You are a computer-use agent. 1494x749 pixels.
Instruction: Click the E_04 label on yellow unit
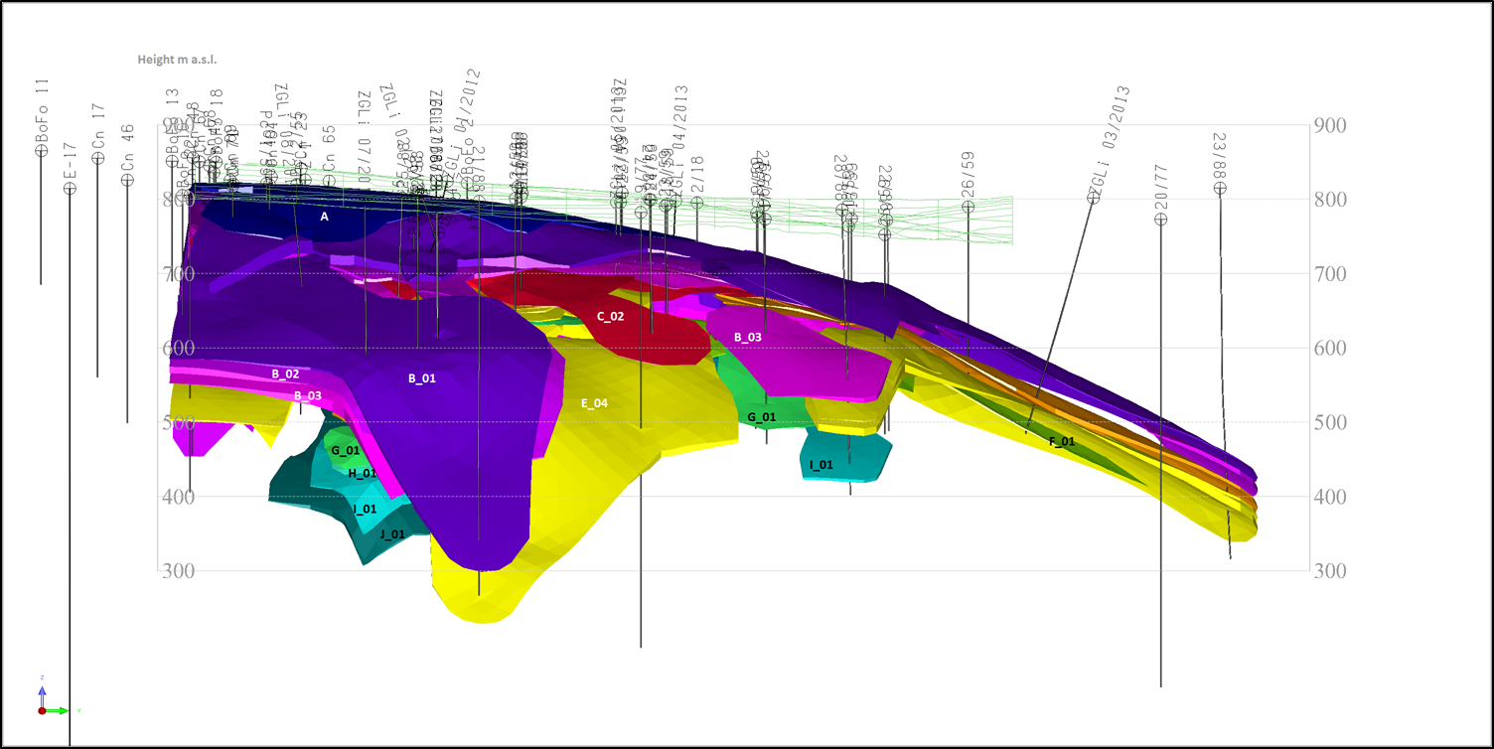click(x=594, y=403)
